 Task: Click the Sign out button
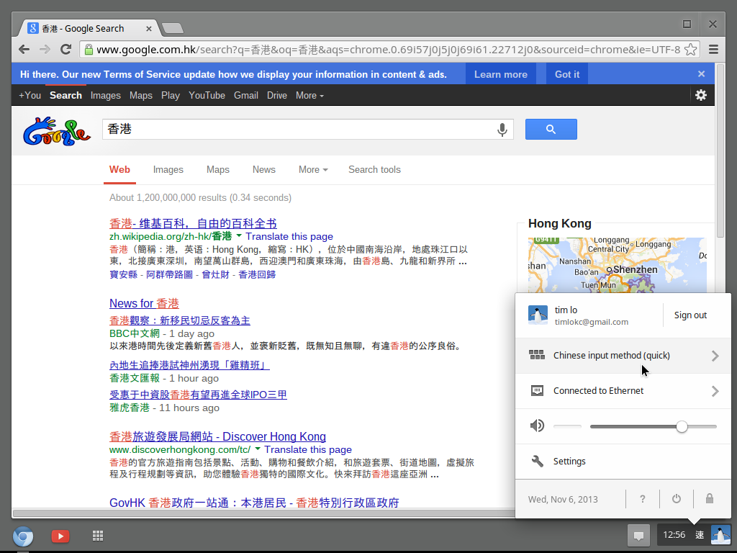[690, 315]
